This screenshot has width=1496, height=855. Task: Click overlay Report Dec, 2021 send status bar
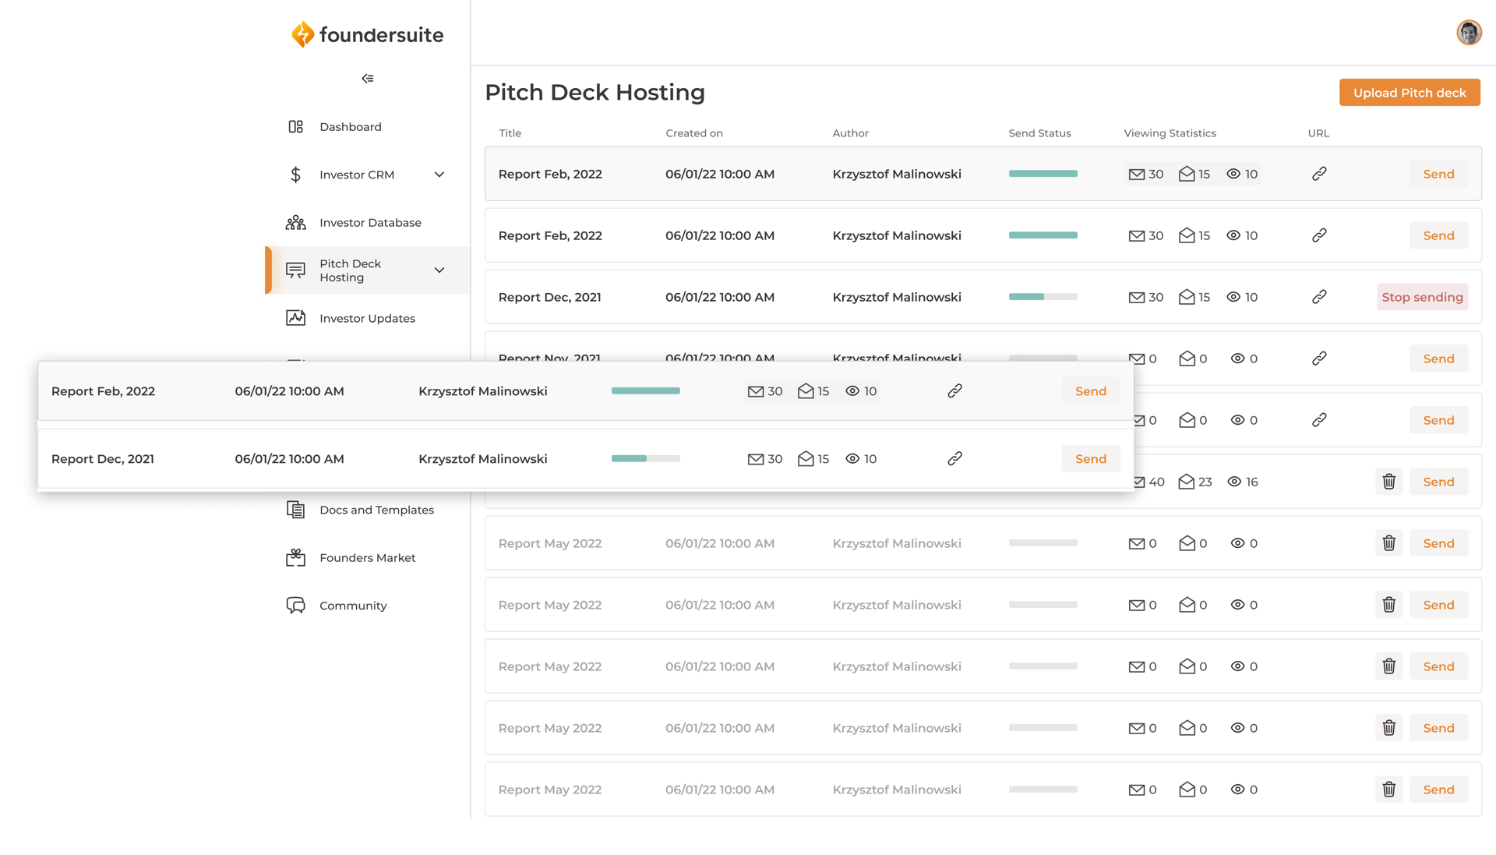pos(645,459)
